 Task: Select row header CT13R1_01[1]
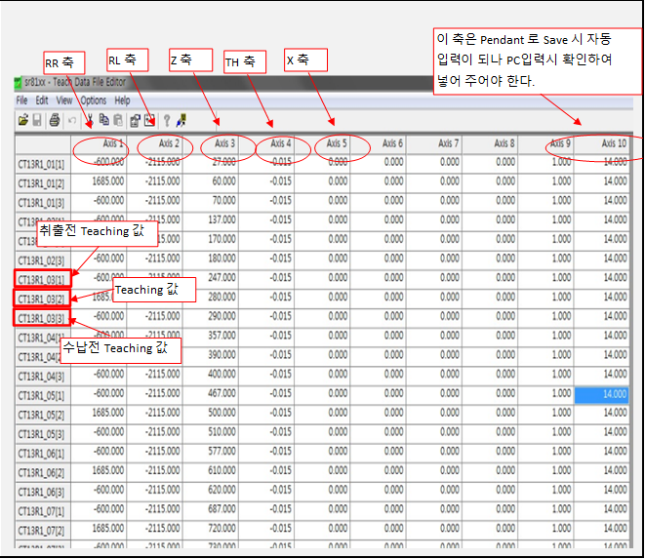click(x=43, y=165)
